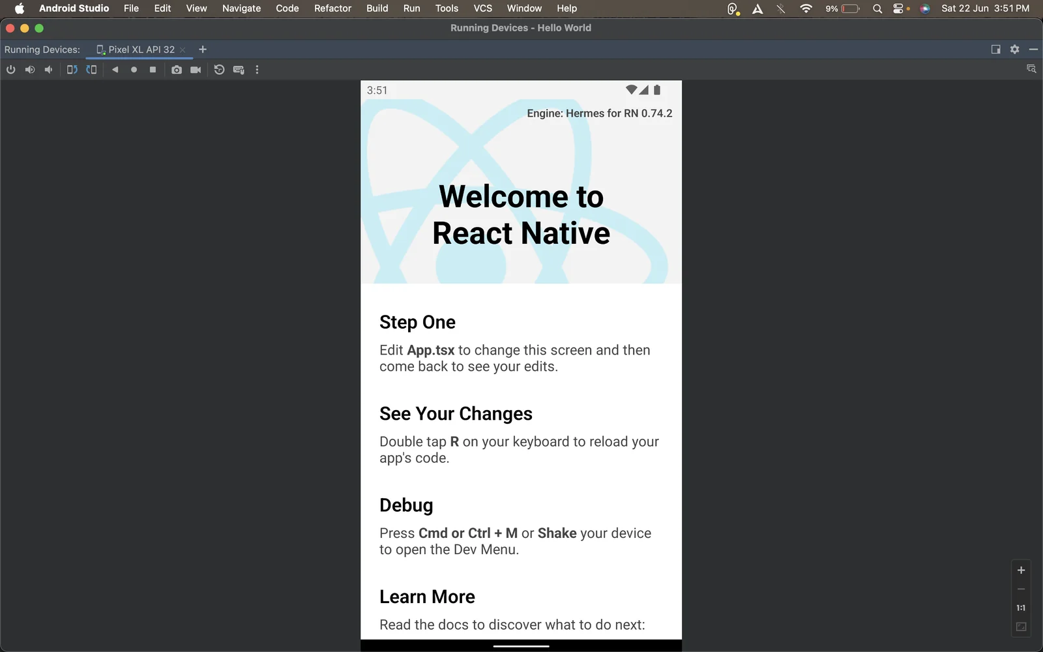Take a screenshot with the camera icon
The width and height of the screenshot is (1043, 652).
click(x=177, y=70)
